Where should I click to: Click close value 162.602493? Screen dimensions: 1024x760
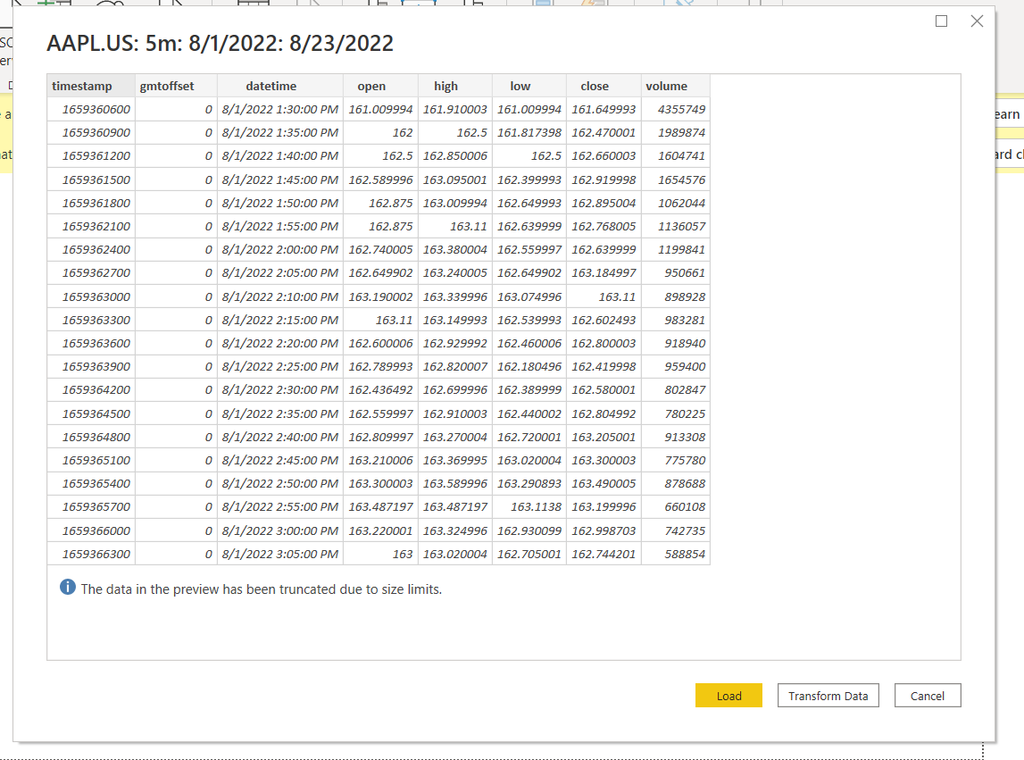pyautogui.click(x=604, y=321)
